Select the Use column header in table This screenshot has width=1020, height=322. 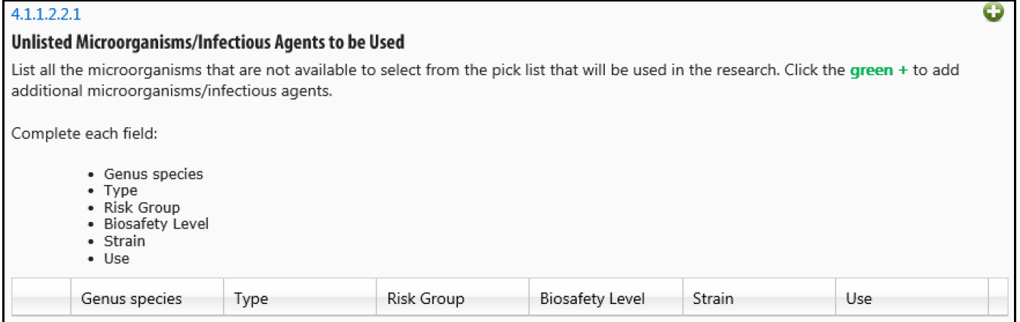click(912, 299)
